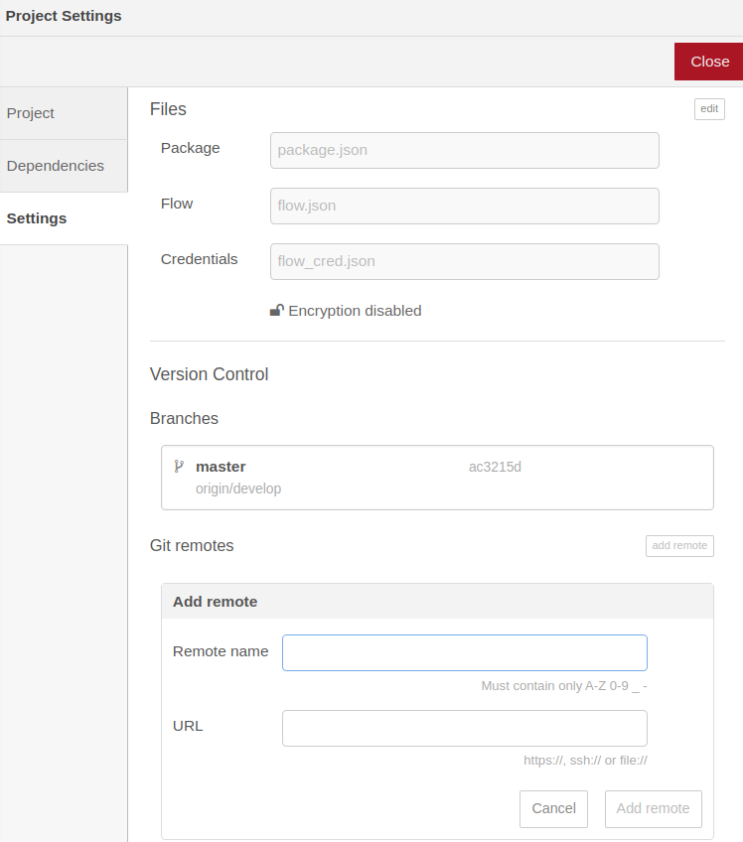Viewport: 743px width, 842px height.
Task: Toggle the padlock icon for encryption
Action: [x=276, y=310]
